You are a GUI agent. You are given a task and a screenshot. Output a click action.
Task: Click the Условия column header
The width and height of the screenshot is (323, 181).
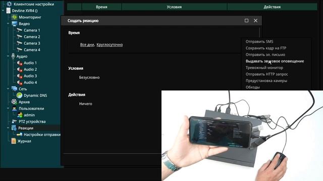tap(174, 7)
